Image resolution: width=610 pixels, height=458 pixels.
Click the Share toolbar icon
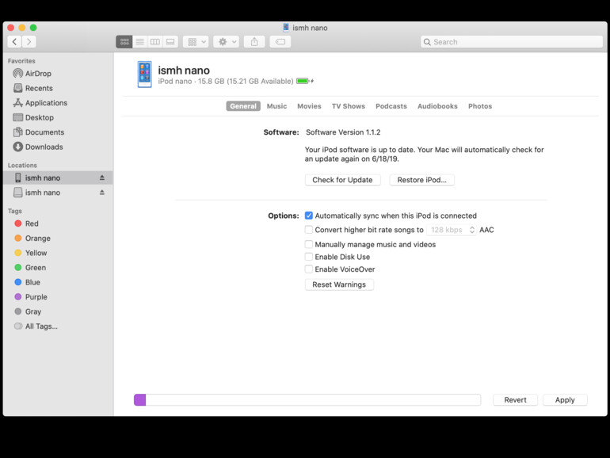254,42
